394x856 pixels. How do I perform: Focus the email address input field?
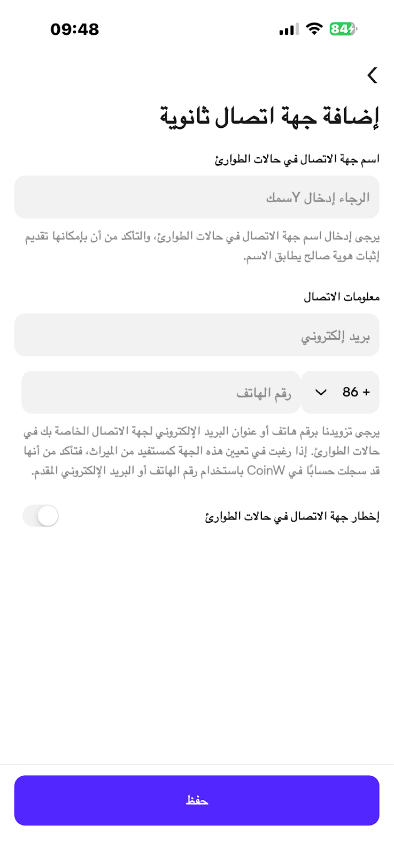(197, 335)
